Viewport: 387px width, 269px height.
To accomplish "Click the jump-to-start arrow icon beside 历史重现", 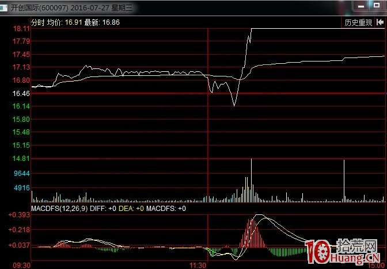I will click(x=380, y=22).
